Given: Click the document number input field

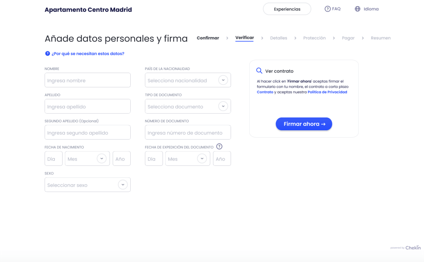Looking at the screenshot, I should point(188,133).
